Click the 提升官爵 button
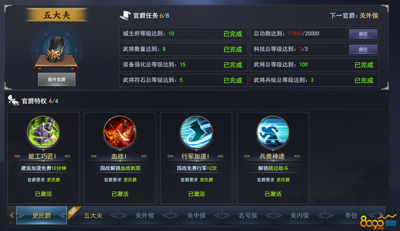Viewport: 400px width, 231px height. pos(57,79)
